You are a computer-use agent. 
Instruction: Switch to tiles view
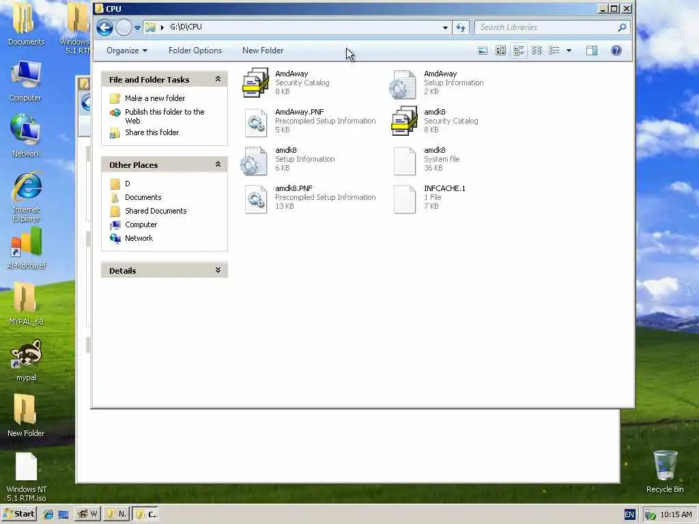coord(519,50)
